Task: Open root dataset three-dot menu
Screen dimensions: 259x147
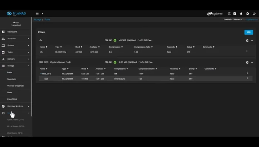Action: pyautogui.click(x=247, y=78)
